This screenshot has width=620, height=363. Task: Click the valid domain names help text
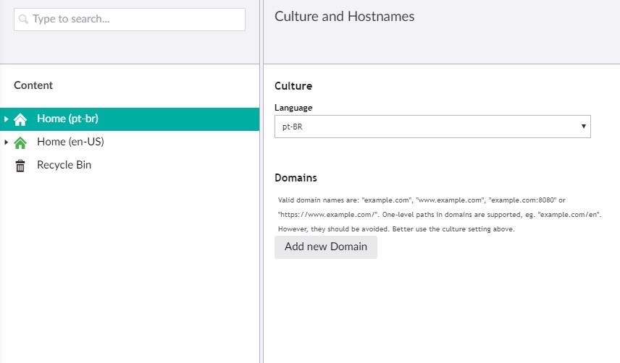coord(440,214)
